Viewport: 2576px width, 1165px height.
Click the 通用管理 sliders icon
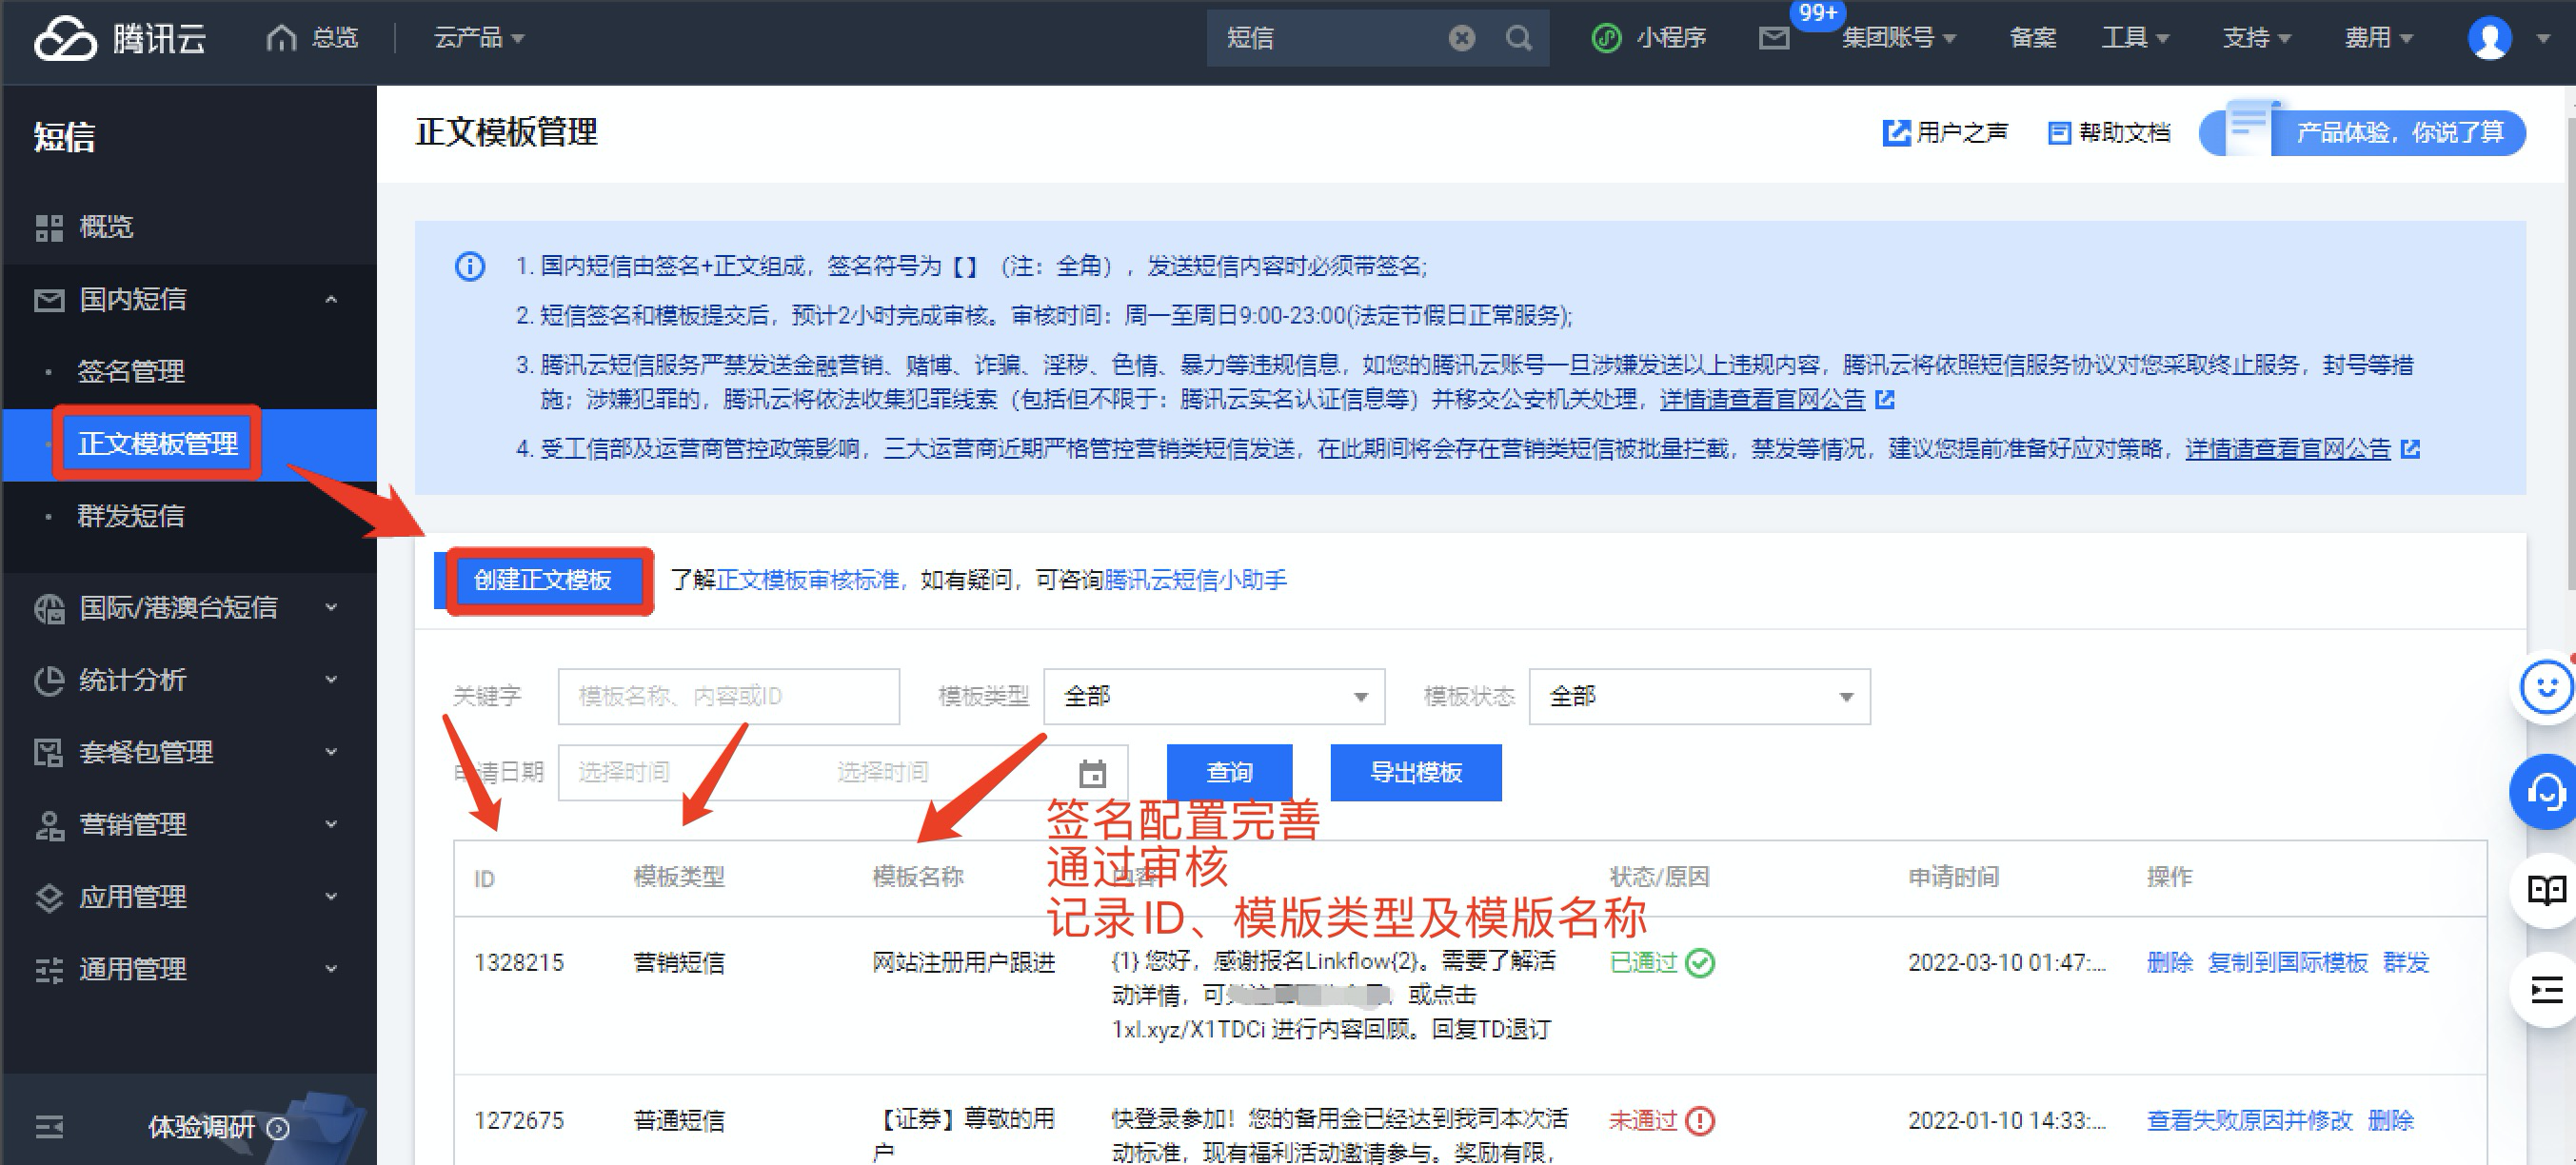[x=49, y=969]
